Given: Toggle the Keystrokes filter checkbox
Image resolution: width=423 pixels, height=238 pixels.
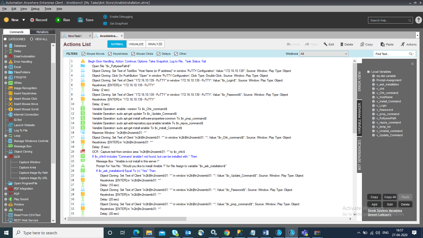Looking at the screenshot, I should [x=110, y=54].
